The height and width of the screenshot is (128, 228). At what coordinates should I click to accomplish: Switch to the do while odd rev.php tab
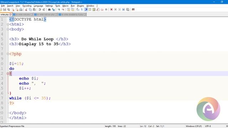coord(46,15)
